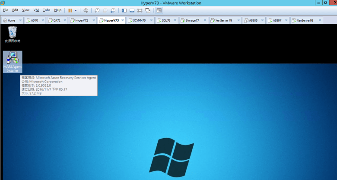Take a snapshot of this virtual machine
Image resolution: width=337 pixels, height=180 pixels.
97,10
